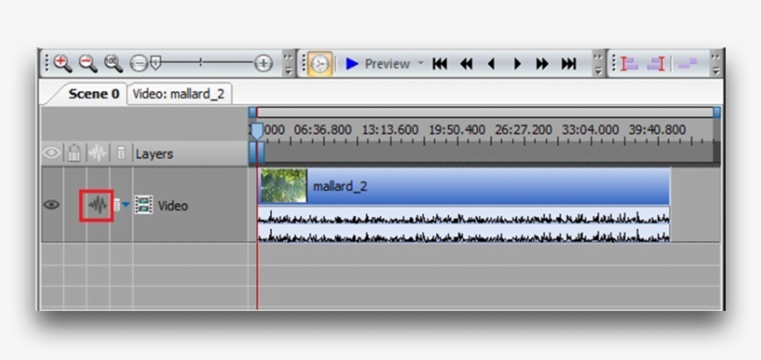Click the plus end of the zoom slider
Image resolution: width=761 pixels, height=360 pixels.
pos(264,64)
